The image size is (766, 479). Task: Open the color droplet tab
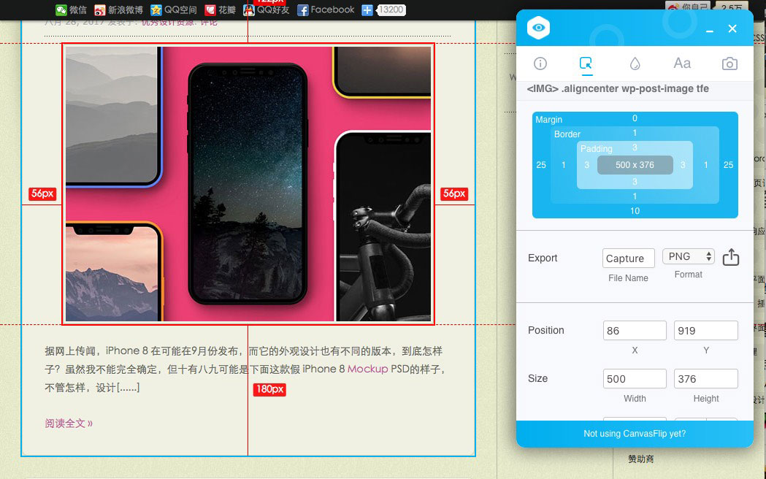point(635,64)
